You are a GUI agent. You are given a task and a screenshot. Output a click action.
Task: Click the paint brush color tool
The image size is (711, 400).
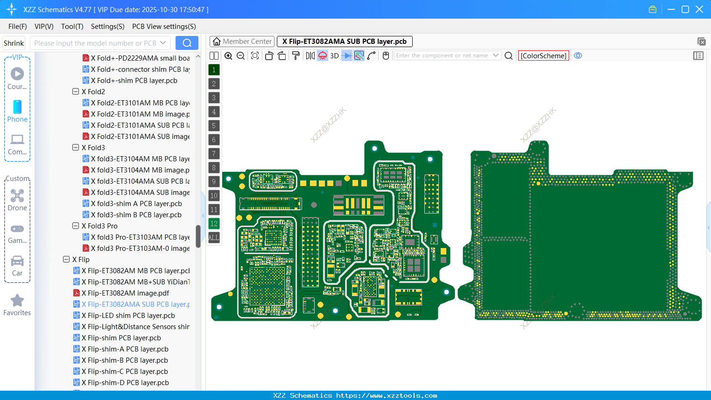(296, 55)
